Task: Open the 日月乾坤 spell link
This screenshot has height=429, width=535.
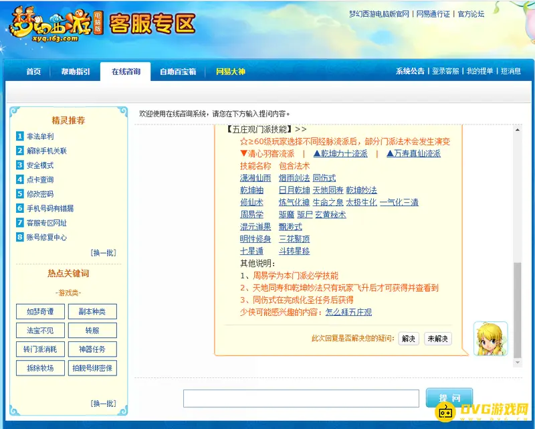Action: (294, 190)
